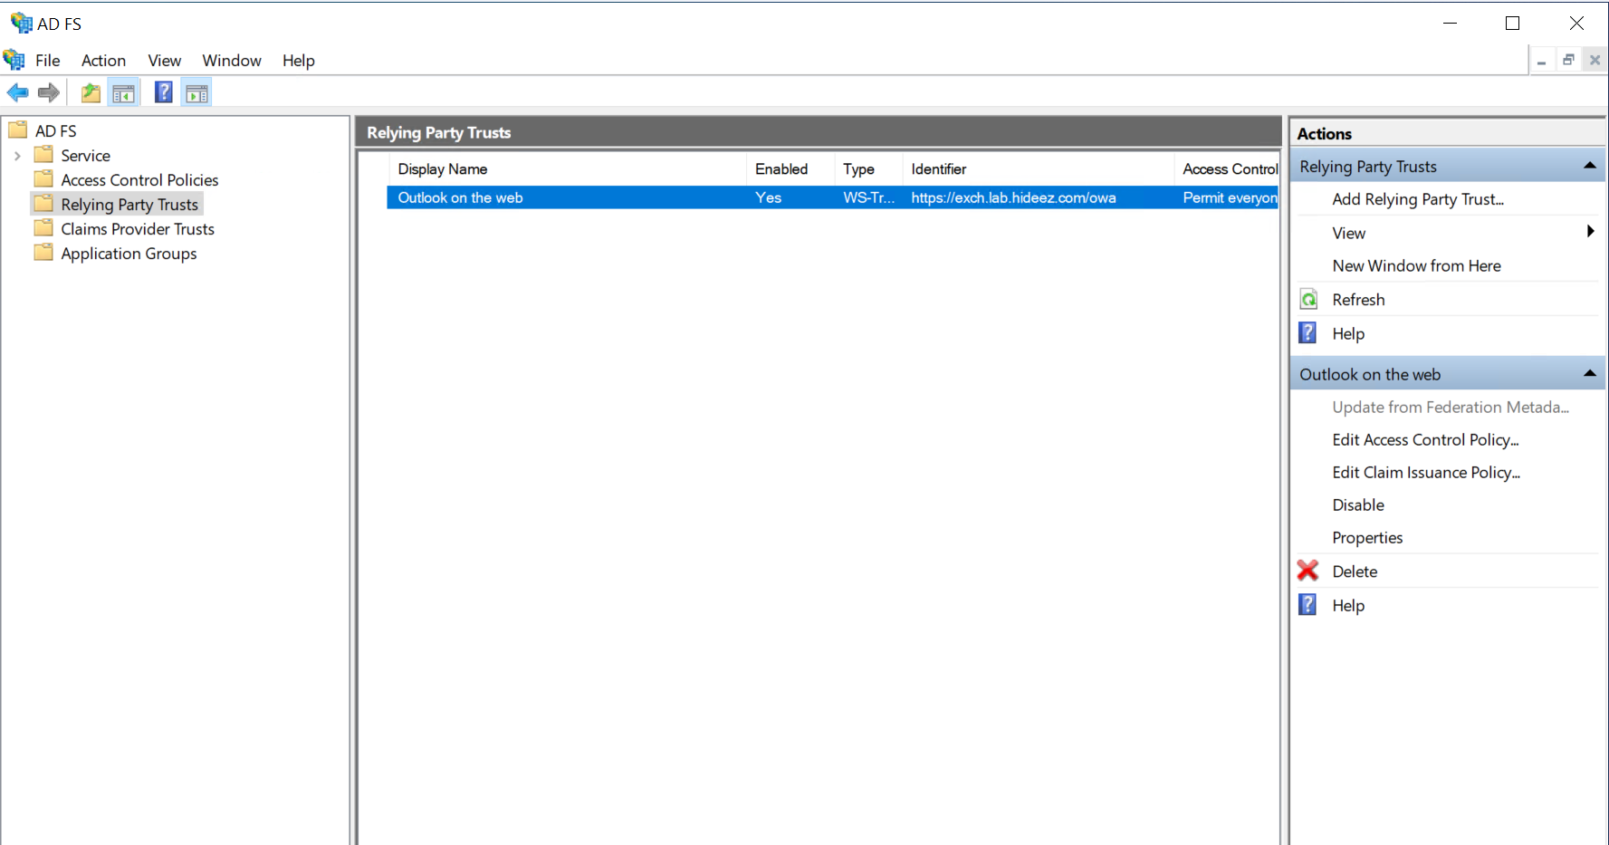This screenshot has width=1609, height=845.
Task: Click the green Refresh icon in Actions
Action: click(x=1308, y=300)
